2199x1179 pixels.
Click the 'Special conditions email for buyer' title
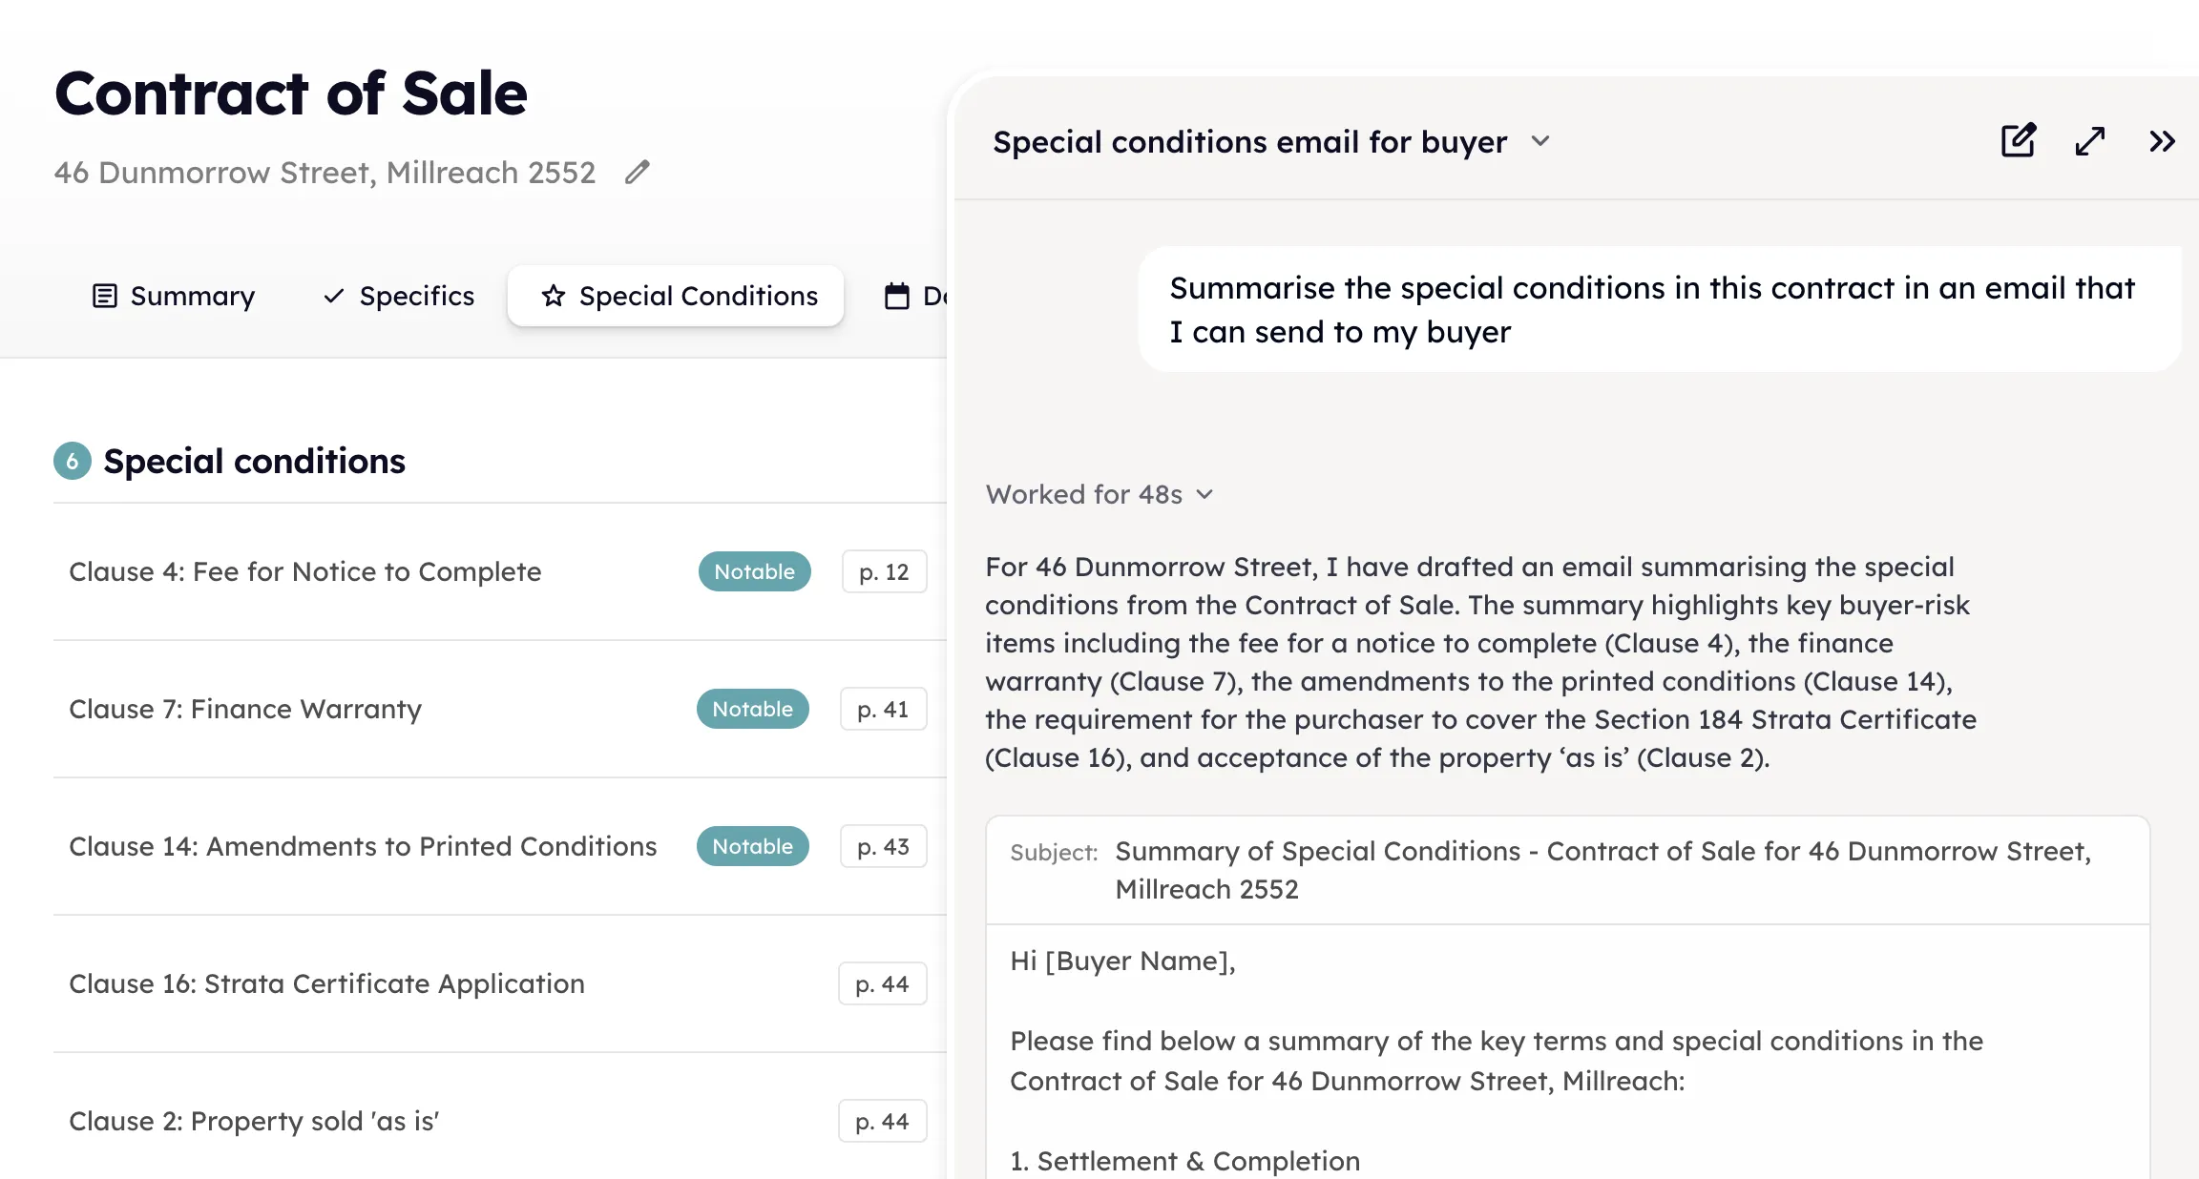point(1249,141)
